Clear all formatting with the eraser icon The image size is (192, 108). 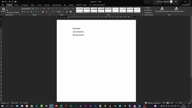48,9
